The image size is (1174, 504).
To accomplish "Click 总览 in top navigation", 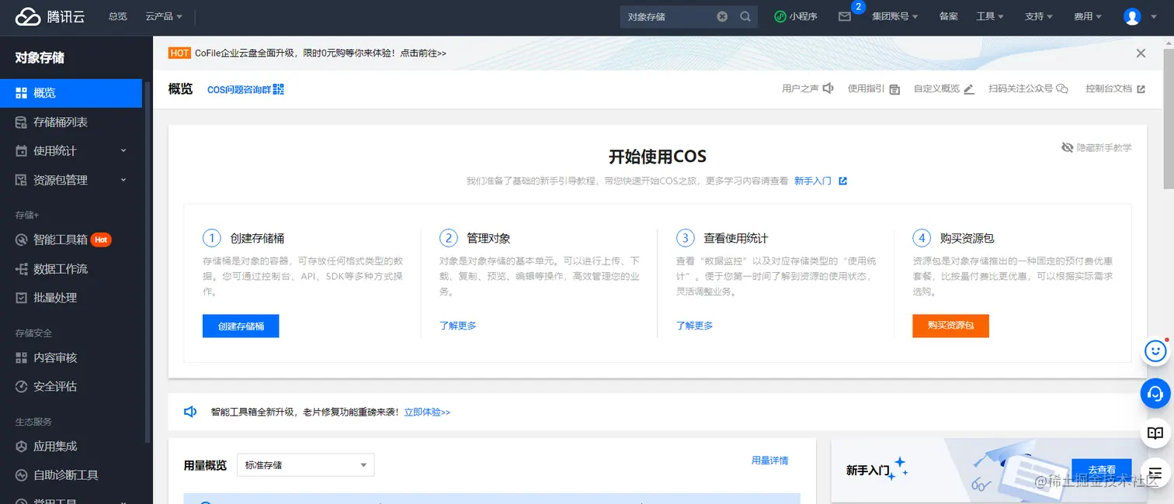I will [118, 16].
